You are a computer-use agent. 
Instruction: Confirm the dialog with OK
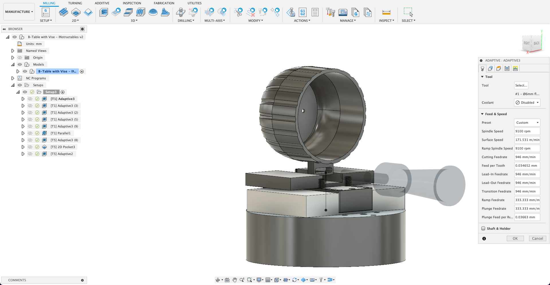coord(515,238)
